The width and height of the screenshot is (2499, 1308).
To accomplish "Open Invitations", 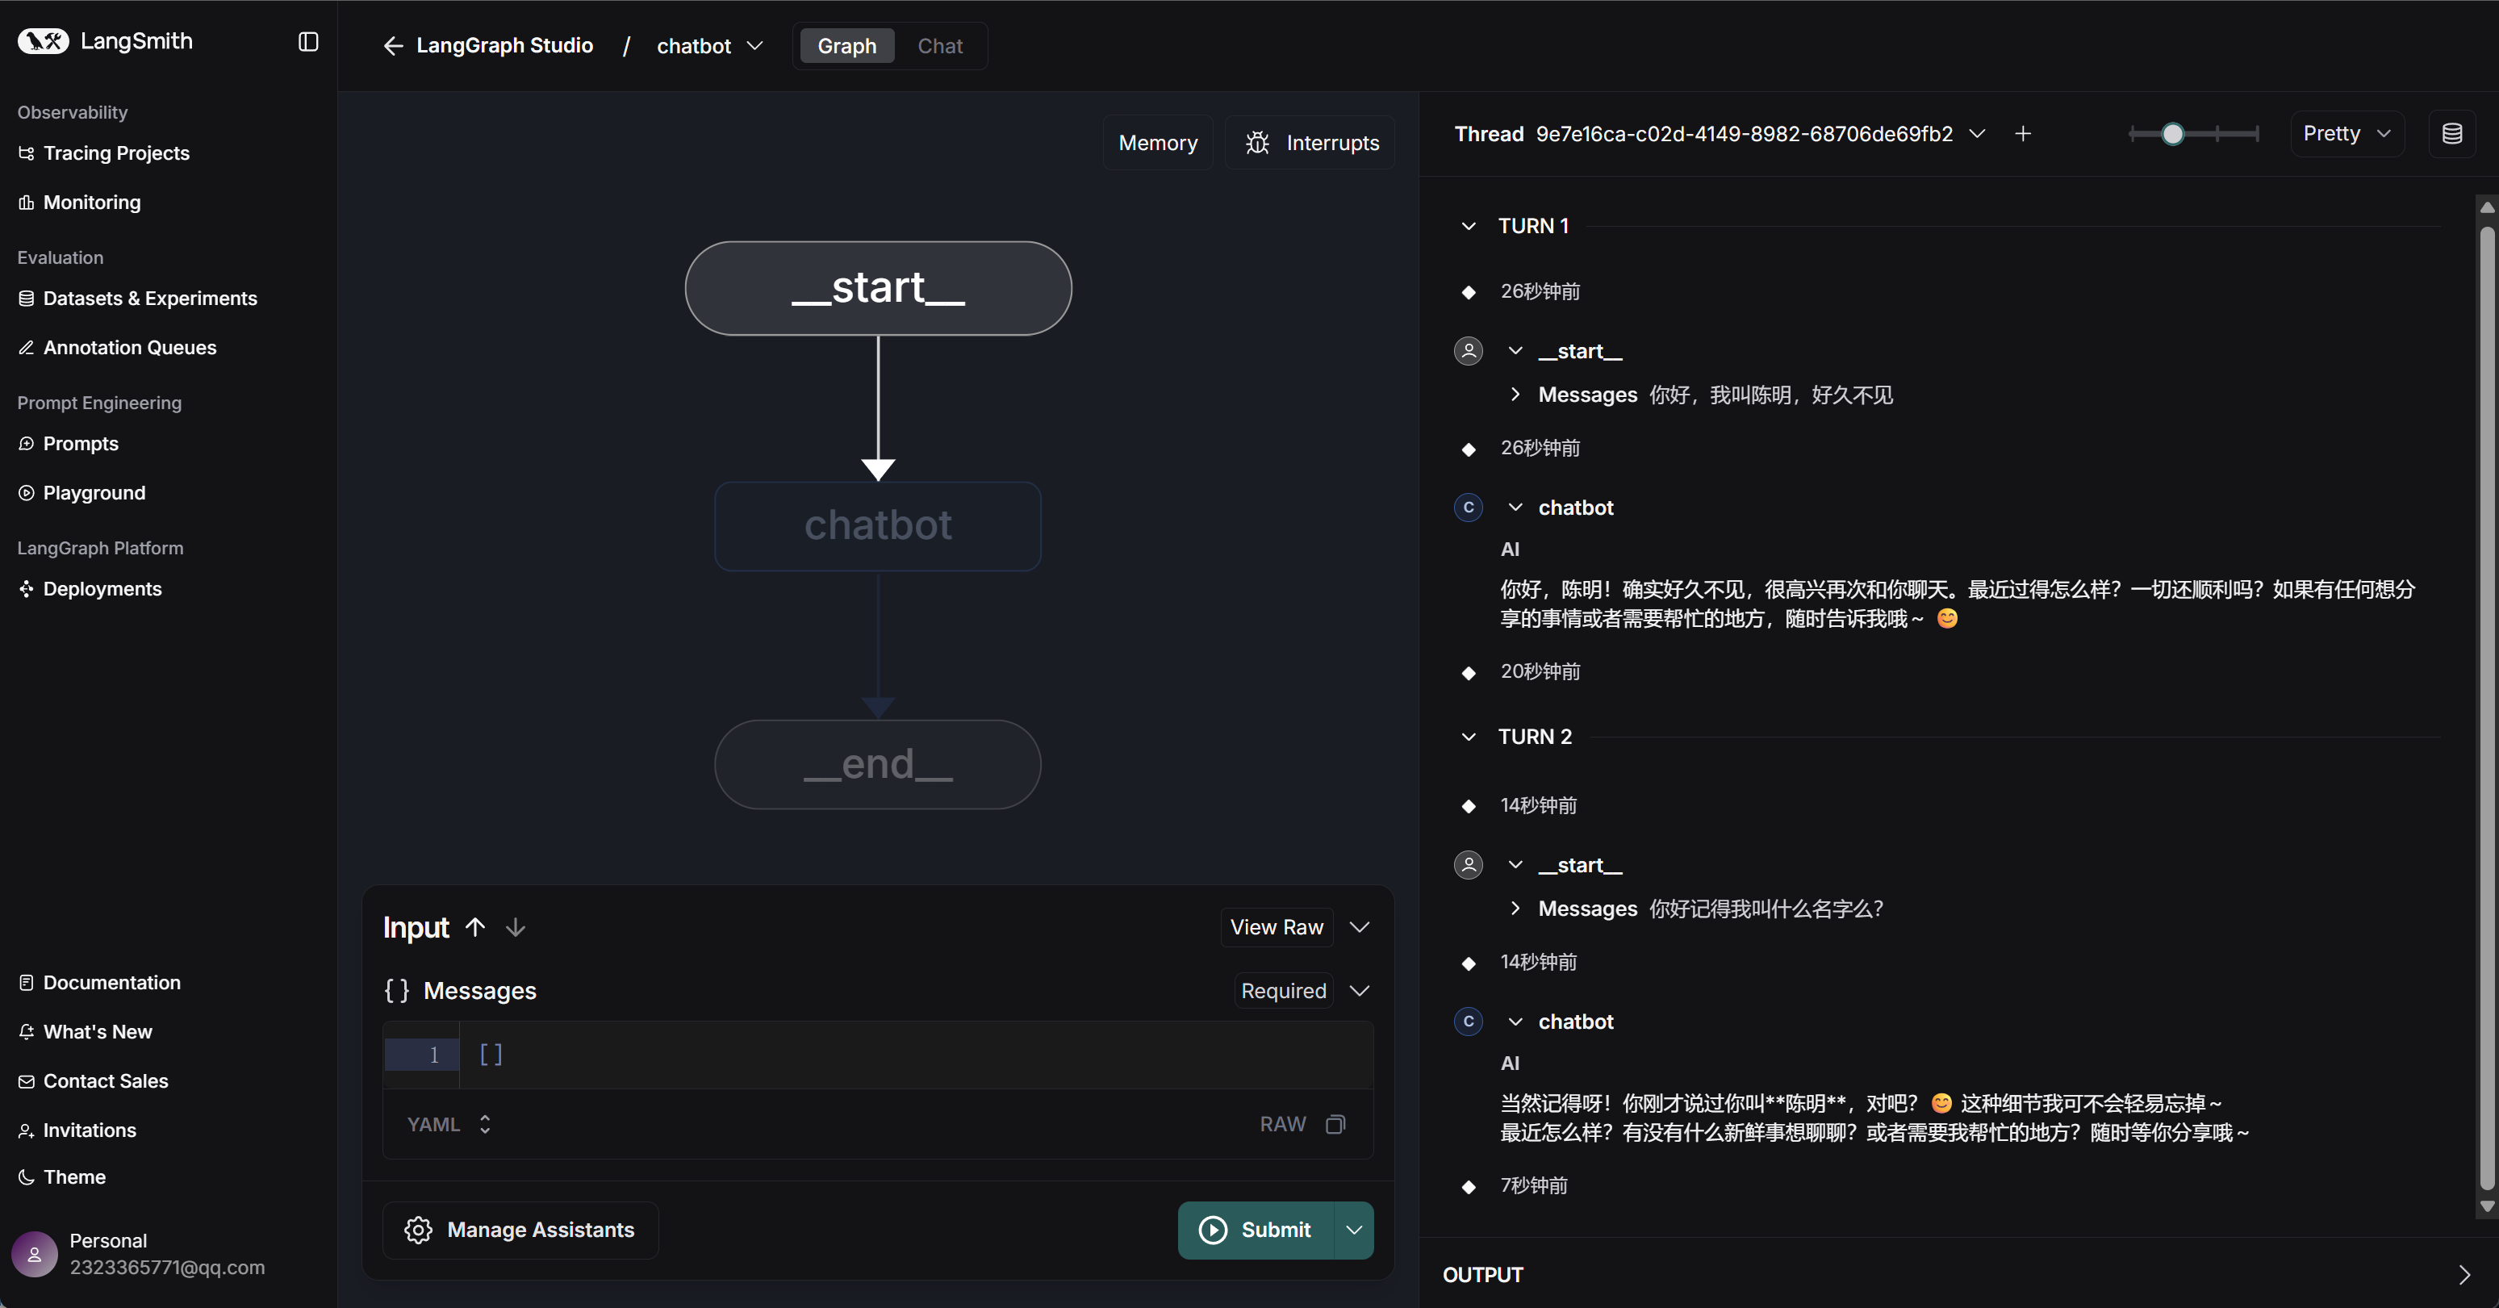I will pos(77,1130).
